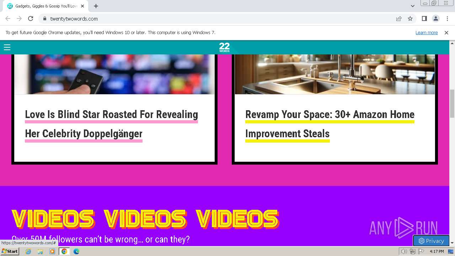
Task: Open Windows Media Player from taskbar
Action: click(52, 251)
